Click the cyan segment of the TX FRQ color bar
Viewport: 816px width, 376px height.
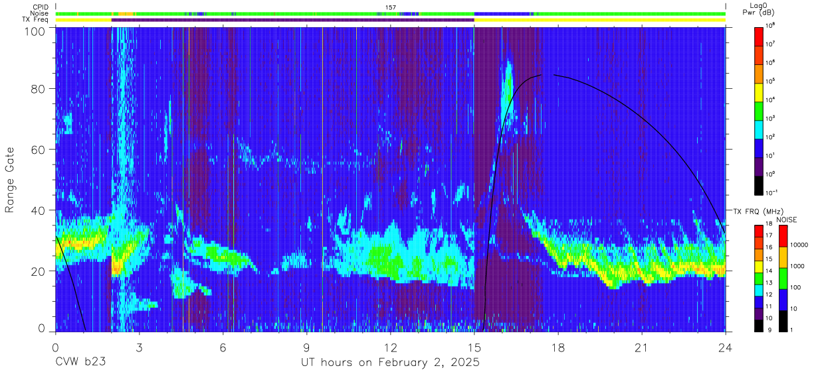point(760,290)
